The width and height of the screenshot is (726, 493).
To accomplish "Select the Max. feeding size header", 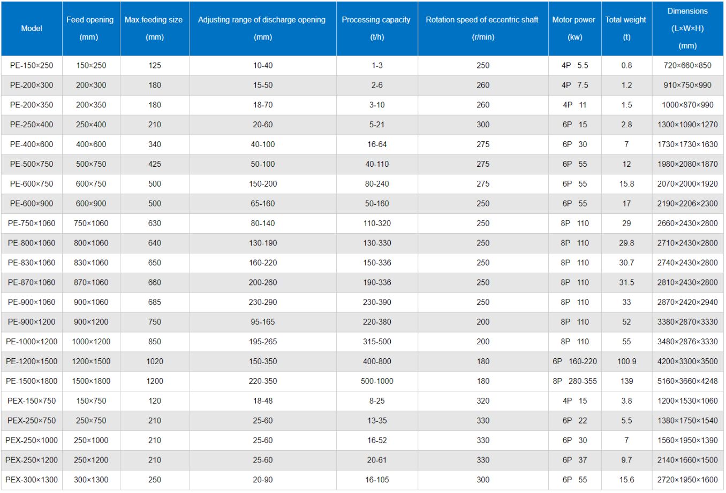I will (154, 28).
